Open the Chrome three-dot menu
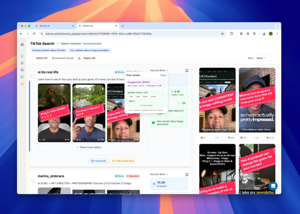This screenshot has height=214, width=300. 277,33
